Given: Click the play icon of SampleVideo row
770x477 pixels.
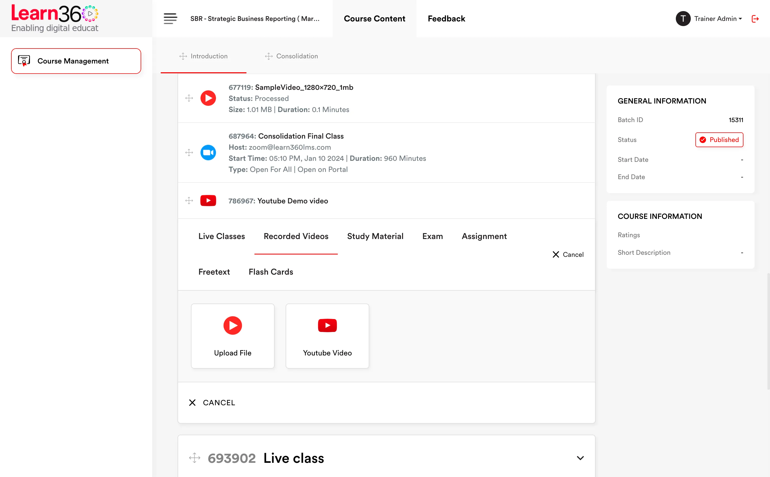Looking at the screenshot, I should coord(208,98).
